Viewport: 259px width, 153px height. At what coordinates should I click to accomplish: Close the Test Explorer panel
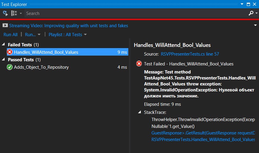[x=255, y=4]
